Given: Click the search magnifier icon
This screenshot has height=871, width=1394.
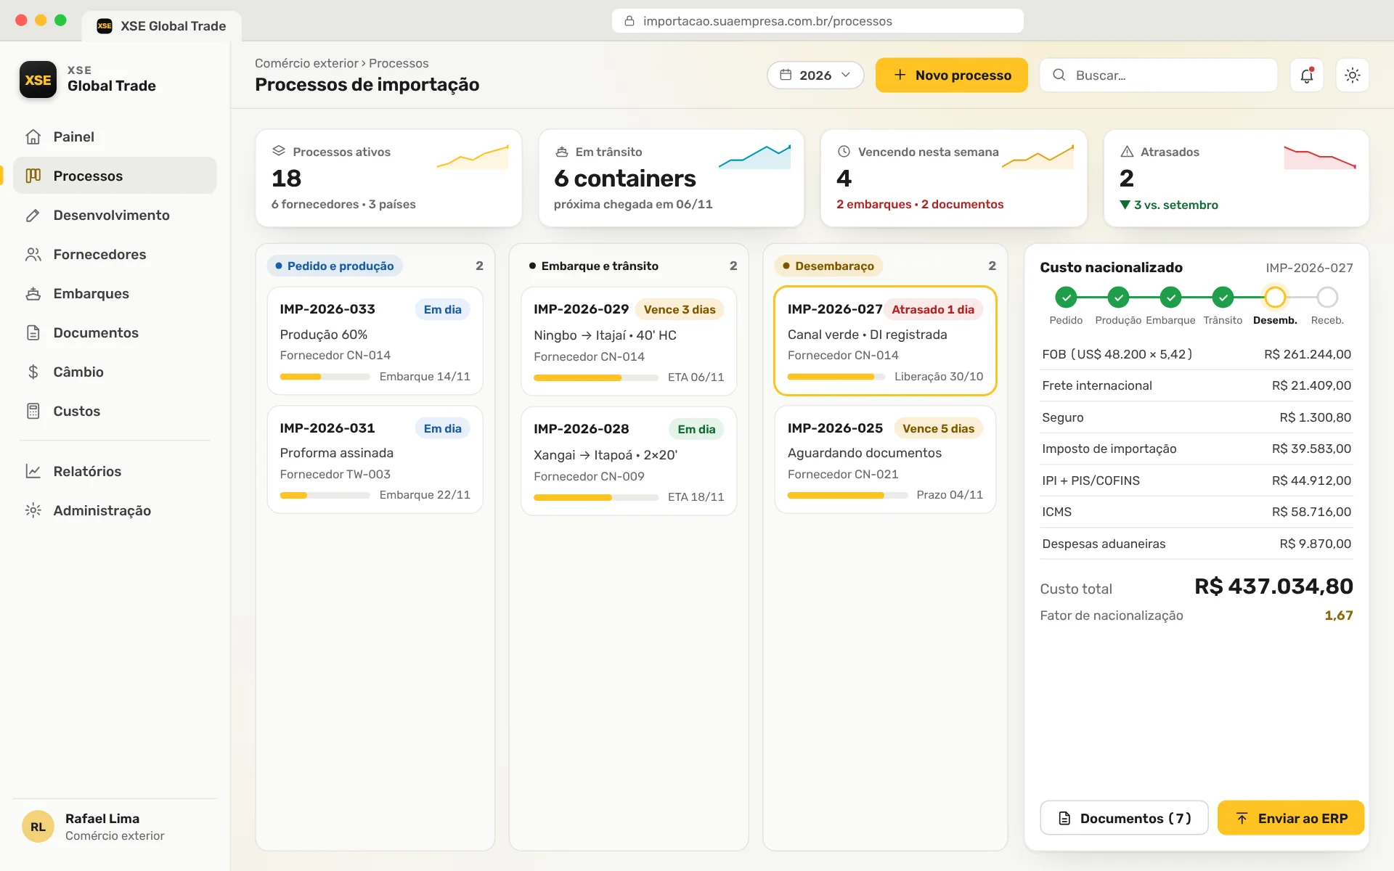Looking at the screenshot, I should [1059, 75].
